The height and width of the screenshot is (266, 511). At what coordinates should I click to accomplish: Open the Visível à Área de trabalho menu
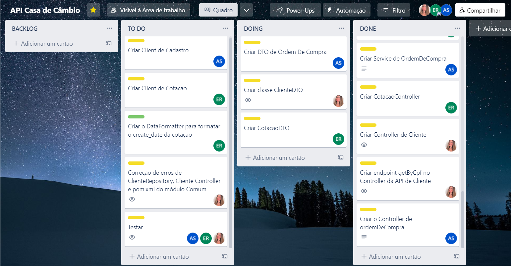click(x=148, y=10)
